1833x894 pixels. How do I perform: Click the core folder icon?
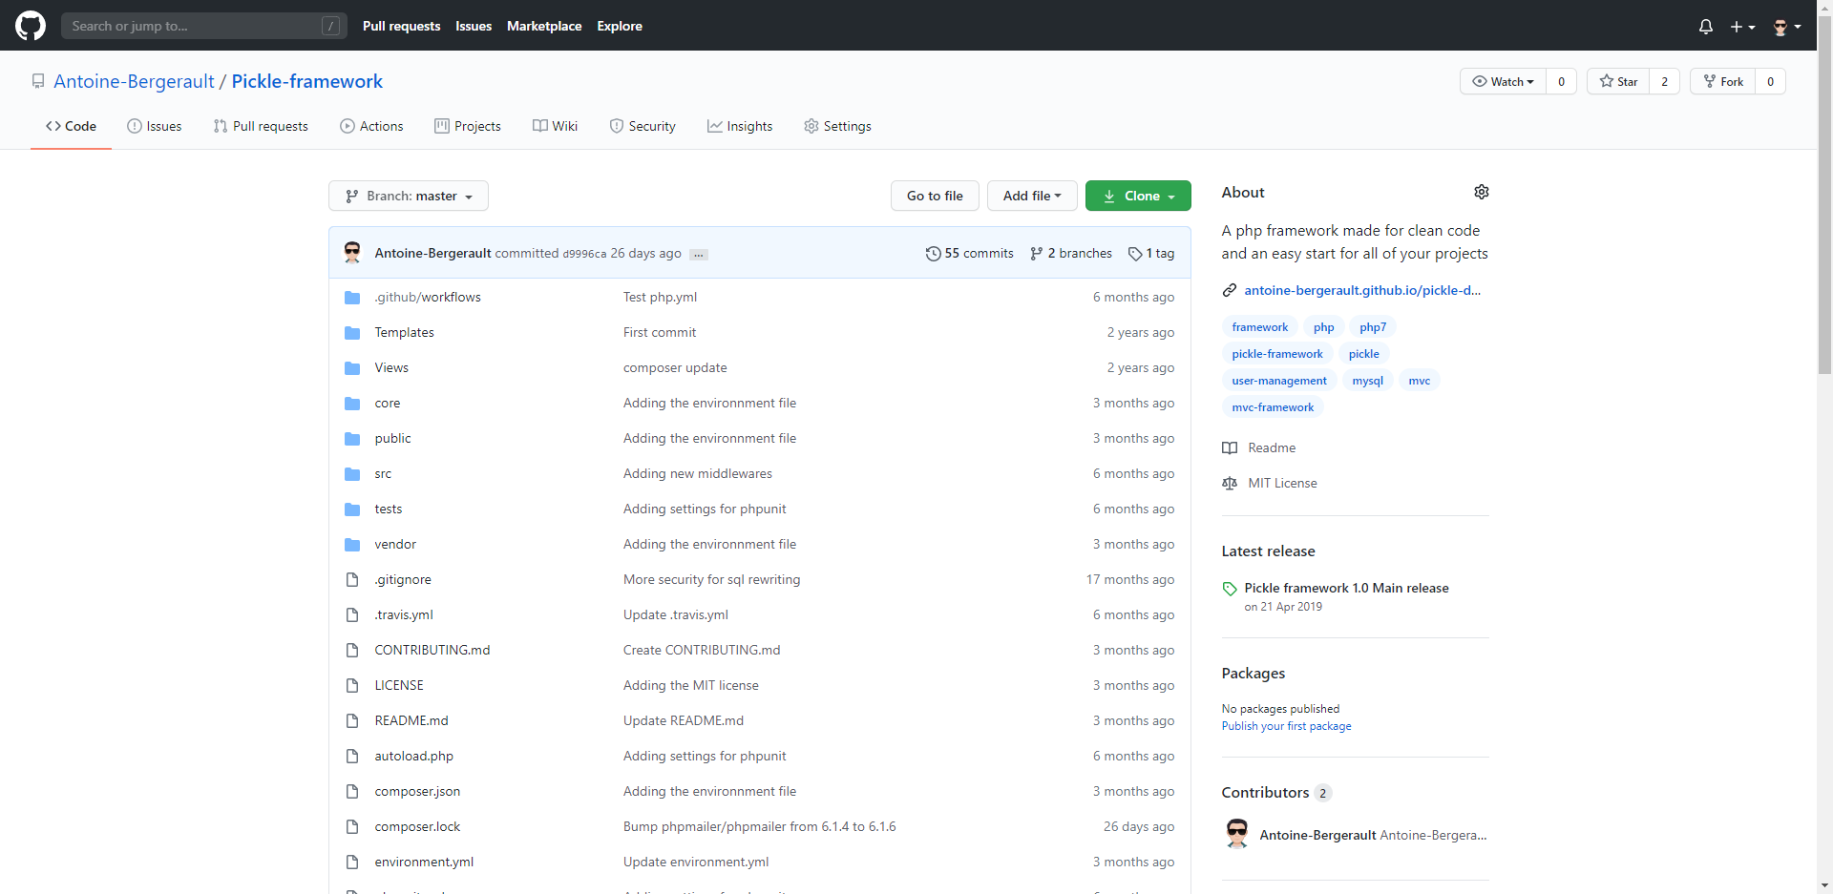352,404
